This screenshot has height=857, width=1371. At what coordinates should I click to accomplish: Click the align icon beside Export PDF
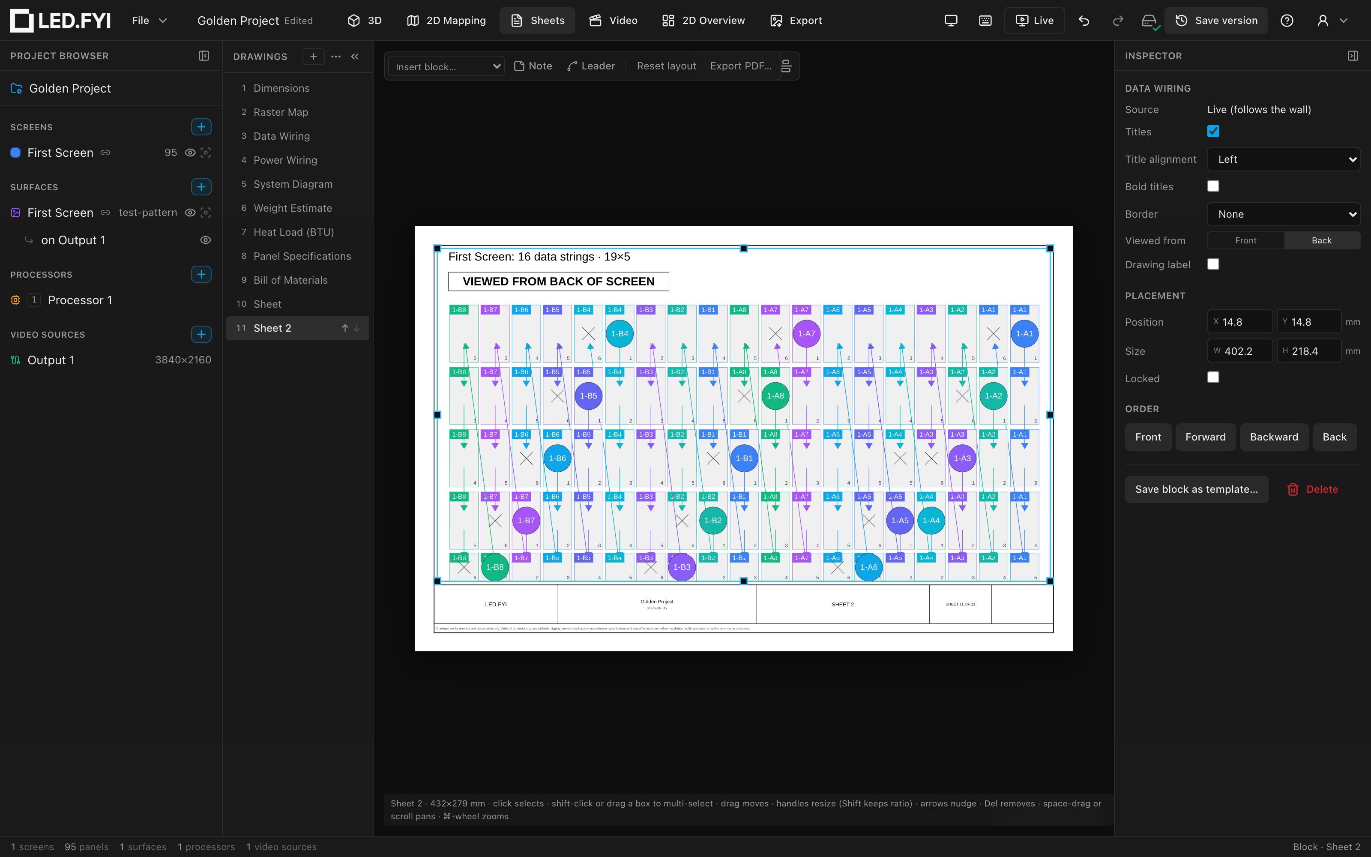pyautogui.click(x=786, y=66)
